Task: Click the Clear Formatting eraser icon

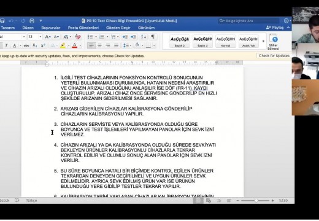Action: [x=77, y=37]
